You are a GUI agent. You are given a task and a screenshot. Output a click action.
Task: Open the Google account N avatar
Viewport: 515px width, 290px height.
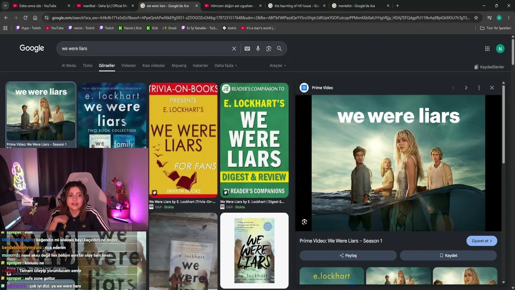[500, 48]
